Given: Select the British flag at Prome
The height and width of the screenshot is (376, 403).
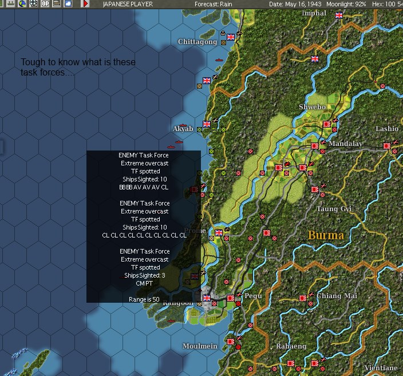Looking at the screenshot, I should pyautogui.click(x=219, y=233).
